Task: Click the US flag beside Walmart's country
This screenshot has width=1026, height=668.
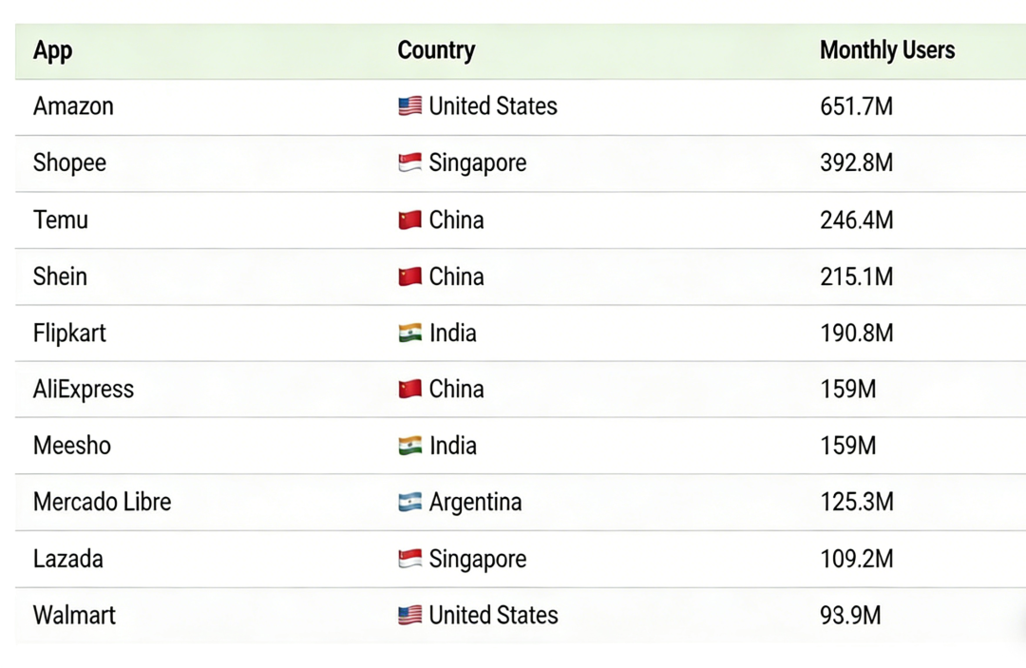Action: click(409, 616)
